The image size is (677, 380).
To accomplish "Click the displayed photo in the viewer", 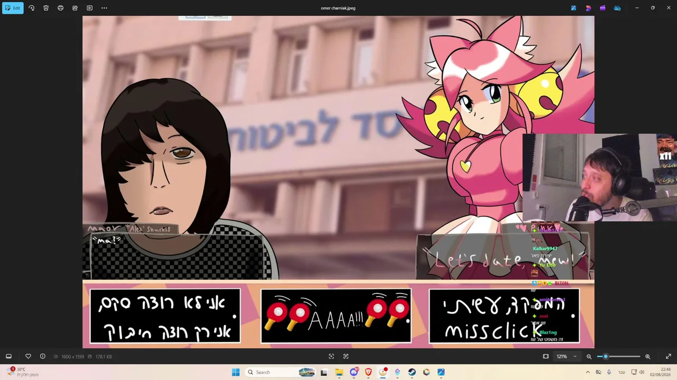I will 338,182.
